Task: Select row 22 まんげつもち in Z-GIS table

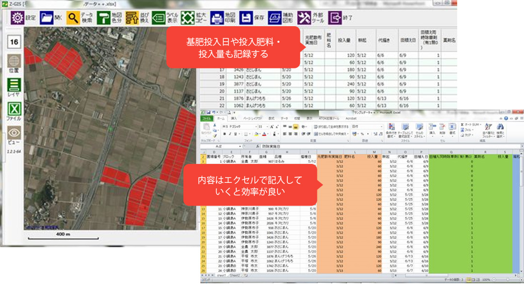Action: click(x=328, y=105)
